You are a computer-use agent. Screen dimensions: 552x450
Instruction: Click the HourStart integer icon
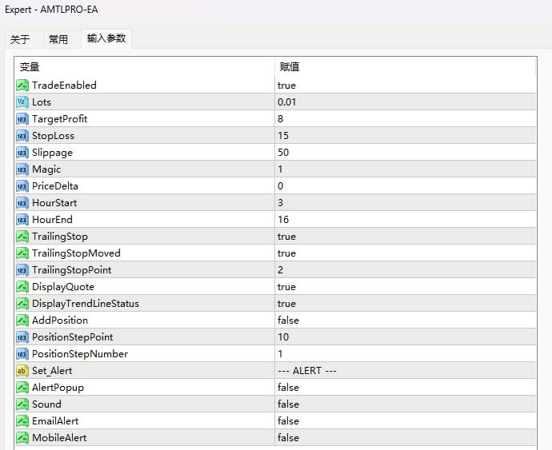[x=22, y=203]
